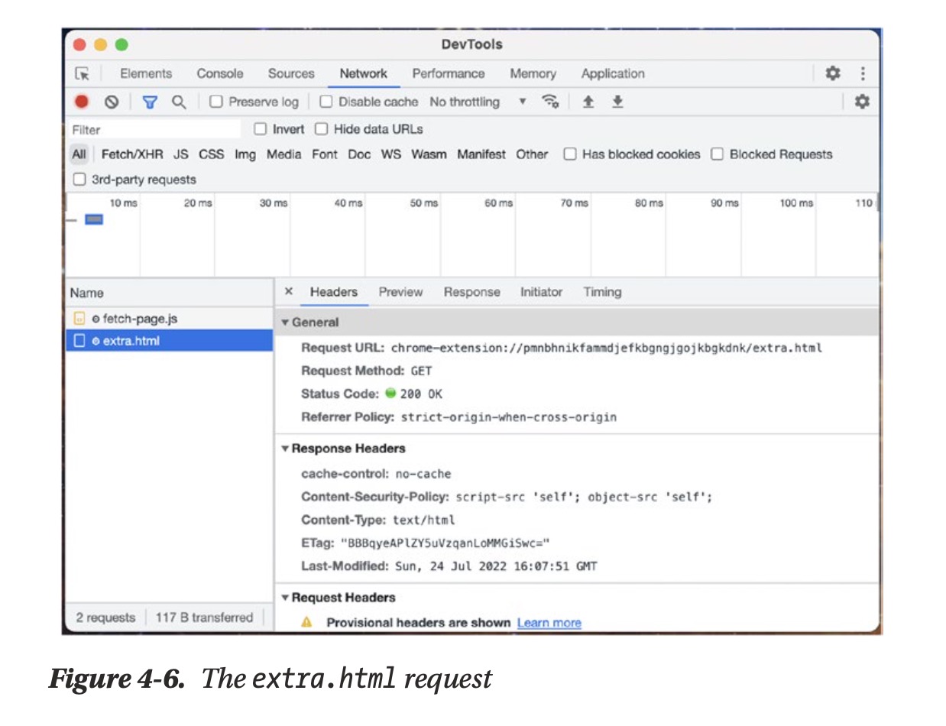Open network search with magnifier icon
This screenshot has width=946, height=726.
(179, 102)
